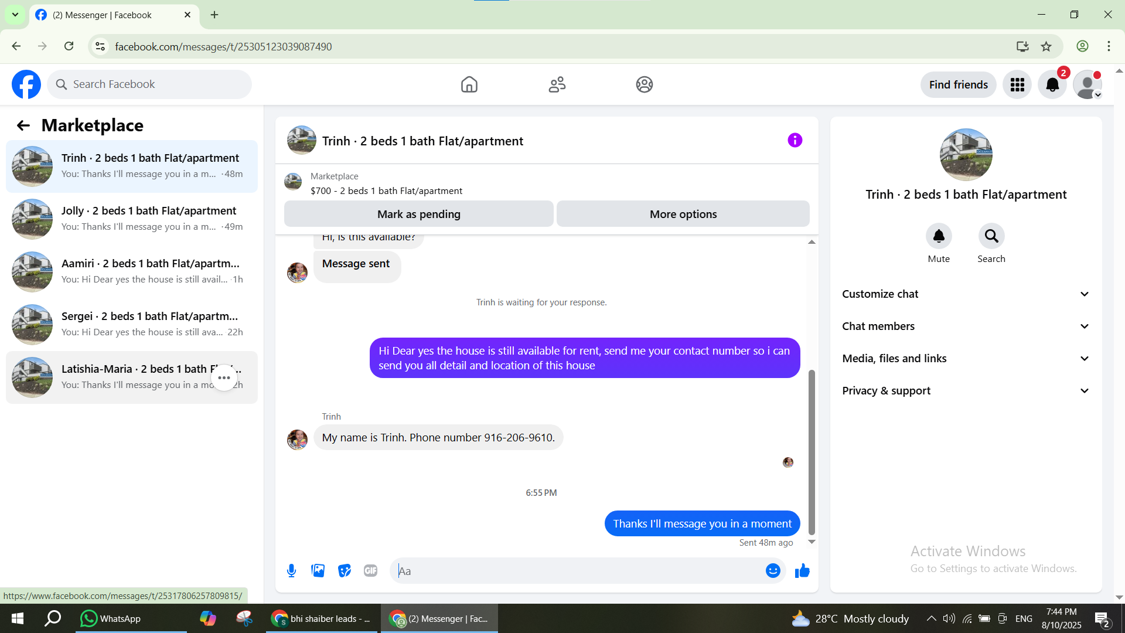
Task: Open the GIF picker icon
Action: coord(370,571)
